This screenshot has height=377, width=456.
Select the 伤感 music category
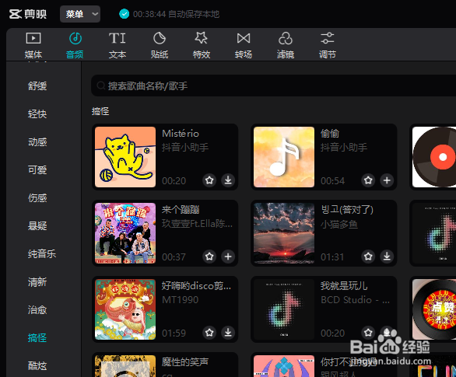tap(37, 198)
